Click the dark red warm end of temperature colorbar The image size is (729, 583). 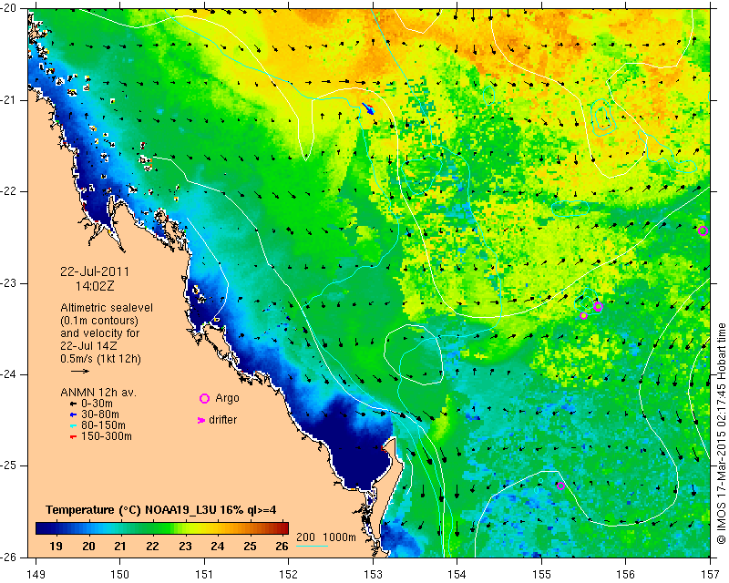[x=283, y=528]
